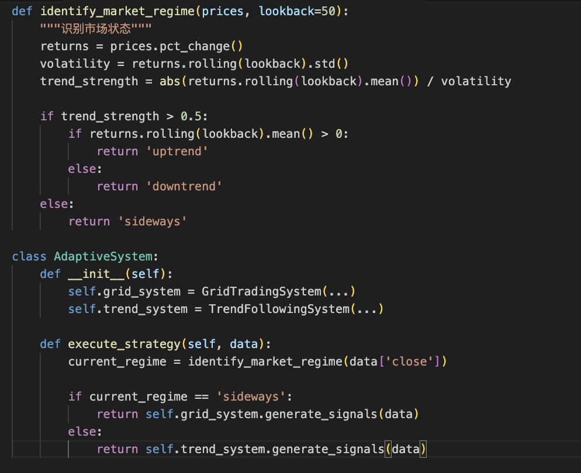Click TrendFollowingSystem(...) constructor
This screenshot has width=581, height=473.
coord(296,309)
